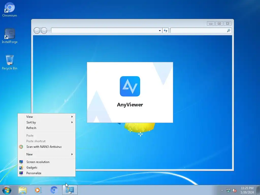Click the Back navigation button in window
Viewport: 260px width, 195px height.
click(x=37, y=30)
